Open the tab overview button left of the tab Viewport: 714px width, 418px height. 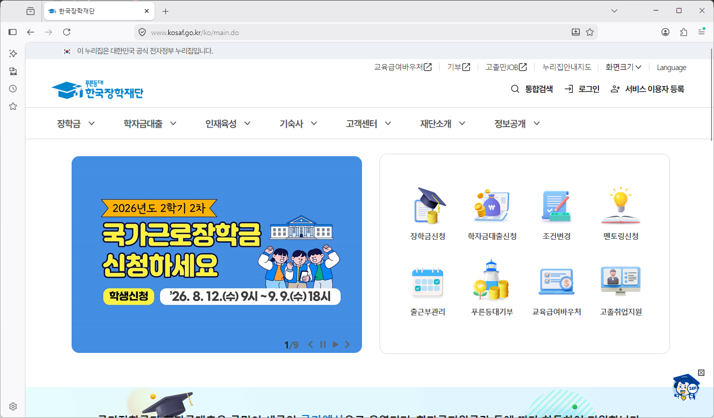31,11
